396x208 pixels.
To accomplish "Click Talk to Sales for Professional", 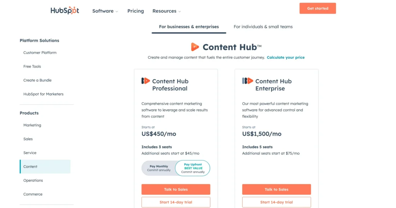I will (x=176, y=189).
